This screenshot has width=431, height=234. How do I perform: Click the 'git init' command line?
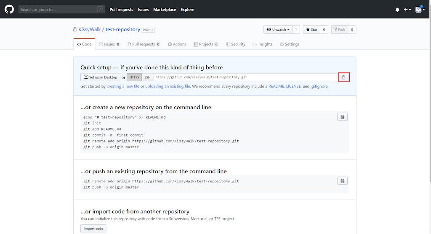pos(92,123)
